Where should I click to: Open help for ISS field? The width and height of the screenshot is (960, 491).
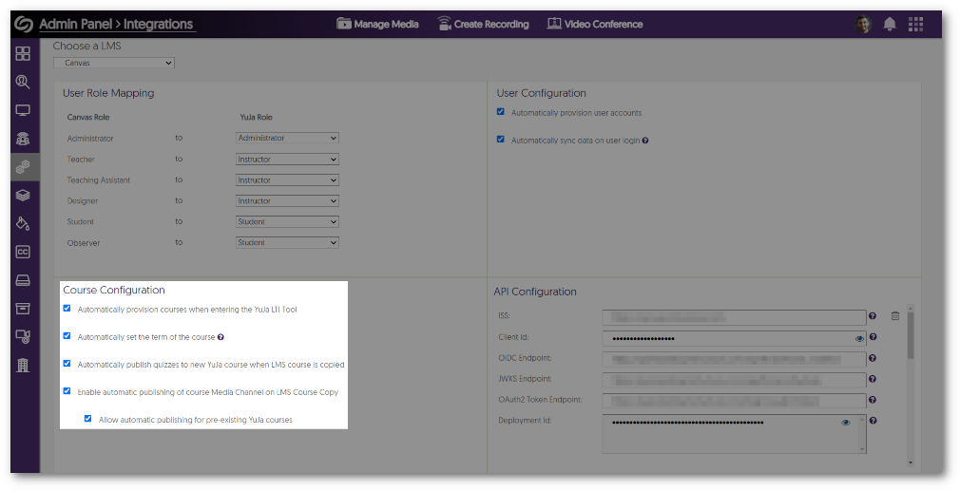coord(873,316)
